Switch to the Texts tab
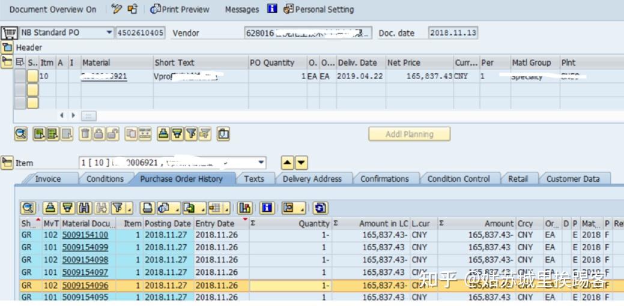The width and height of the screenshot is (624, 306). pyautogui.click(x=254, y=179)
